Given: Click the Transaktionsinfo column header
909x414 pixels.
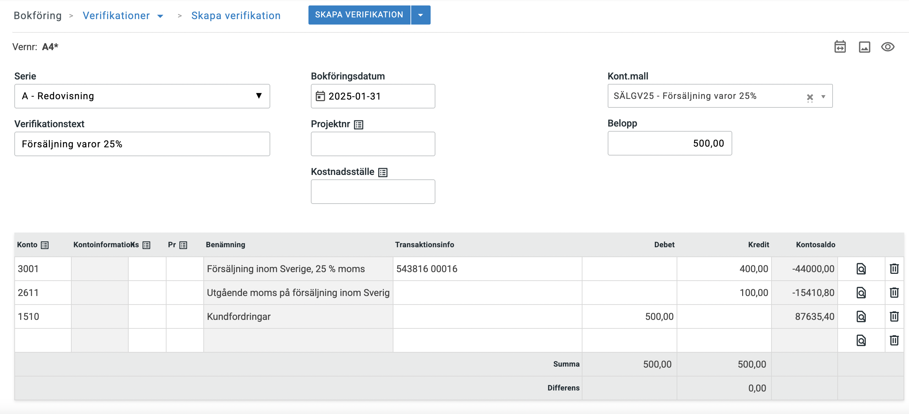Looking at the screenshot, I should [x=424, y=245].
